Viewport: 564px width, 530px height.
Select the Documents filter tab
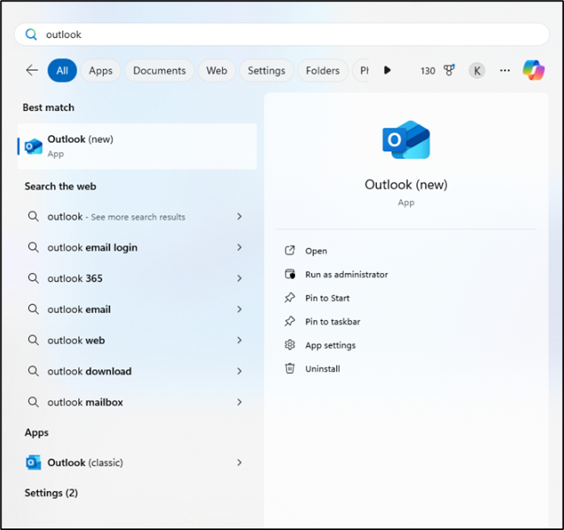click(159, 71)
